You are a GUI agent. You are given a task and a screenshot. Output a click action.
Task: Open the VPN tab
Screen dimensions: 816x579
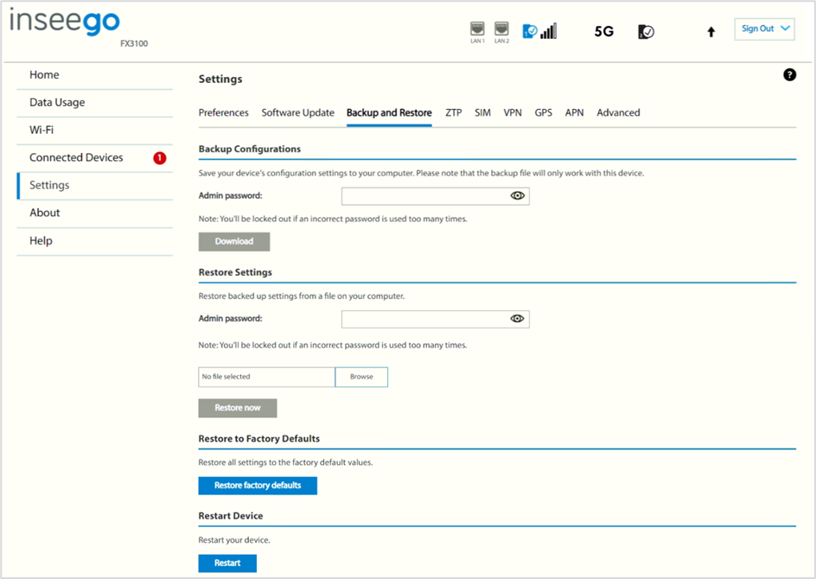[x=513, y=112]
